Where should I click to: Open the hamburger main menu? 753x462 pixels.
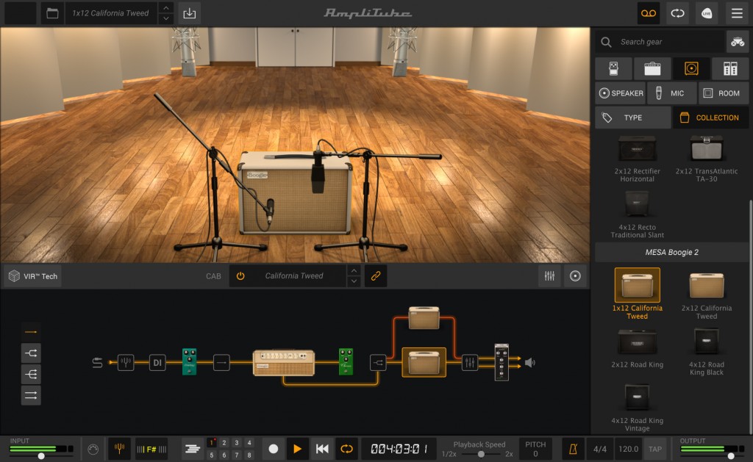tap(737, 13)
